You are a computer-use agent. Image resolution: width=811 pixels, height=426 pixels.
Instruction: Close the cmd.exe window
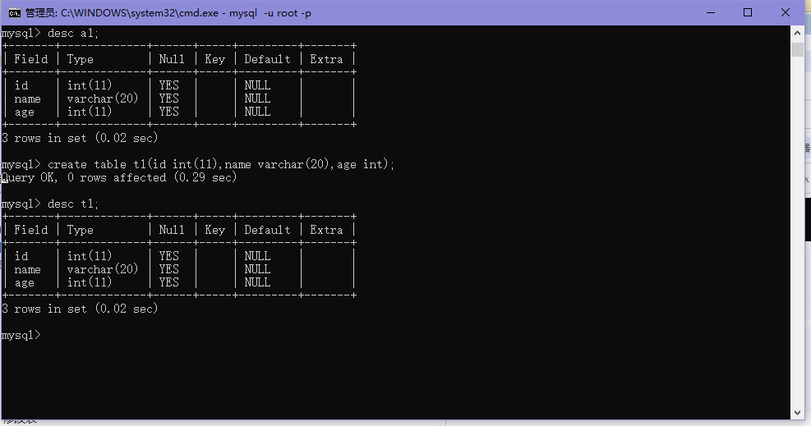(x=786, y=12)
